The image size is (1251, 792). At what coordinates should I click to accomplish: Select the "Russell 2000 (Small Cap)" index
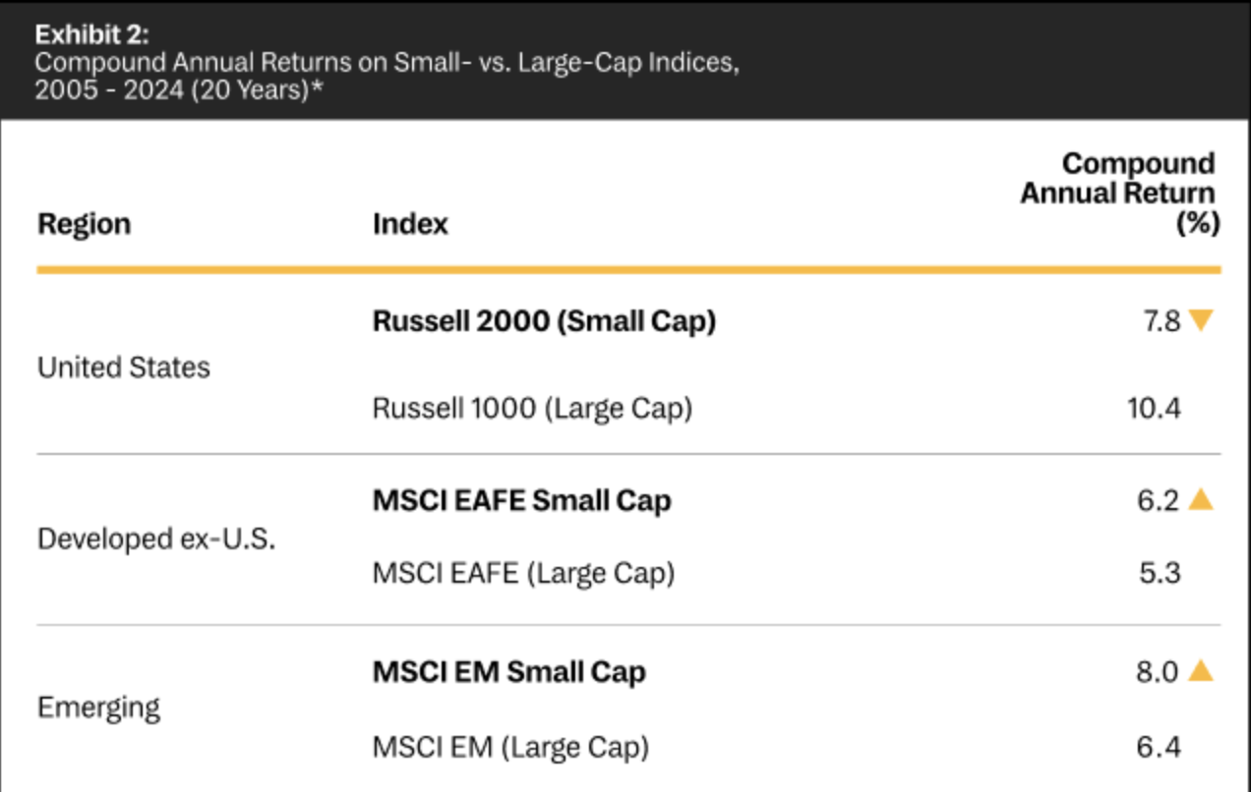[x=544, y=321]
